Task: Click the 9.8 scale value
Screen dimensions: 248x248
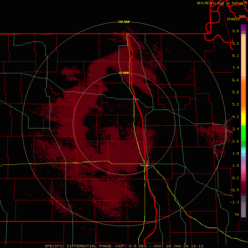Action: tap(236, 31)
